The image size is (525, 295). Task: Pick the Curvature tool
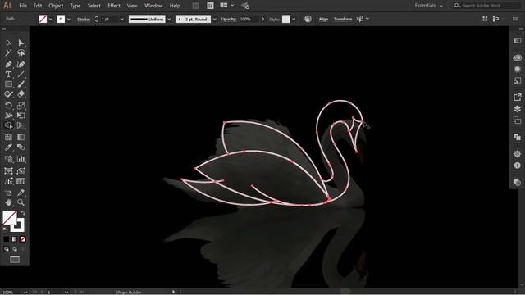(x=21, y=64)
